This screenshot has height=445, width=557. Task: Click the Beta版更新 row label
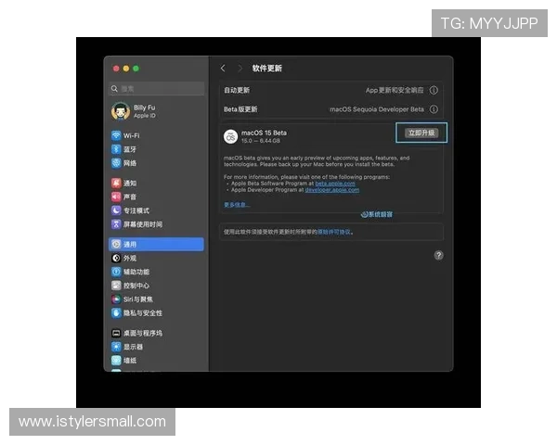[x=240, y=109]
